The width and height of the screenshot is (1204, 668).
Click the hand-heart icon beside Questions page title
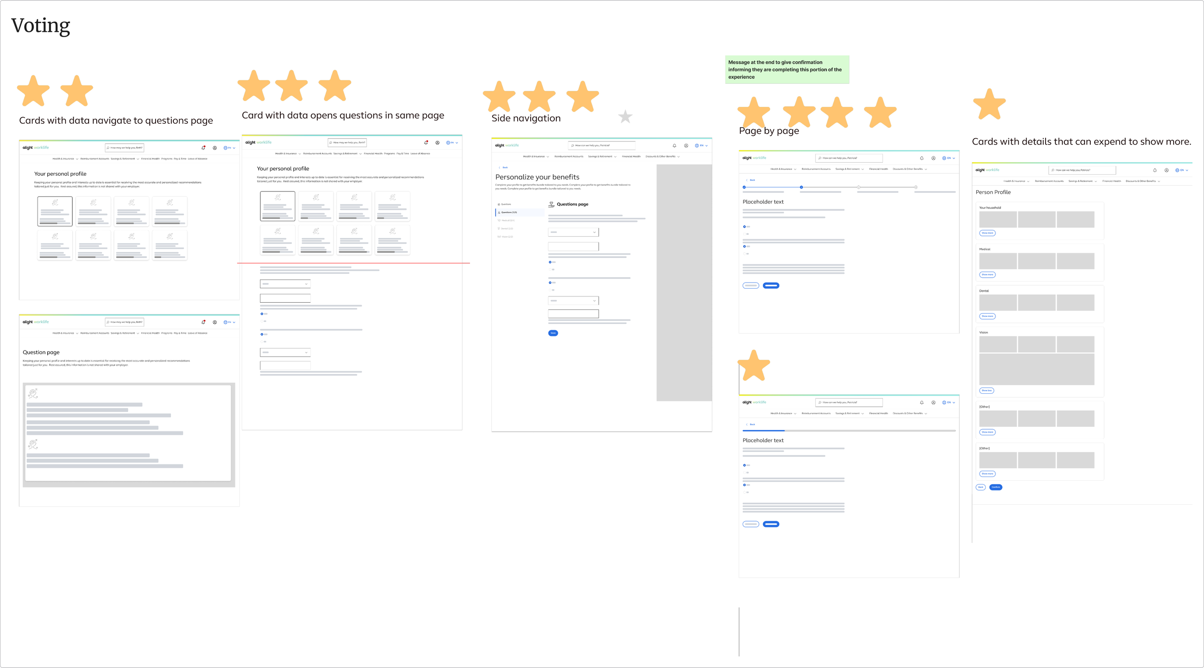[x=551, y=205]
